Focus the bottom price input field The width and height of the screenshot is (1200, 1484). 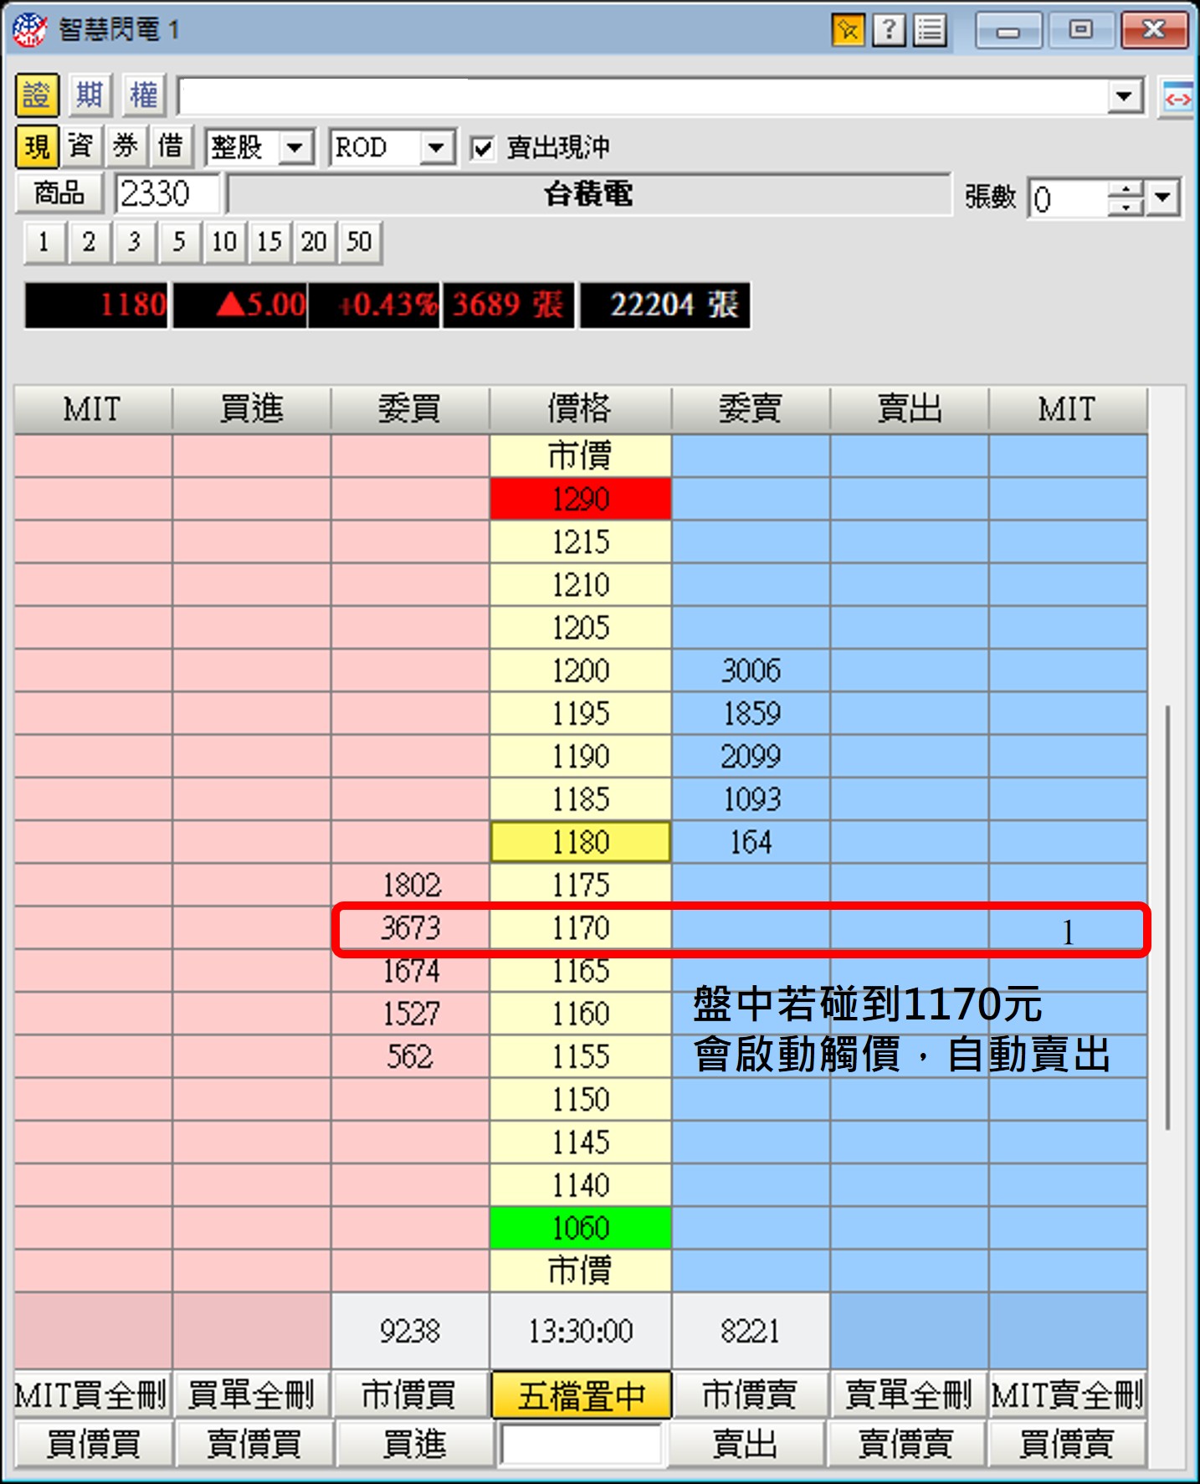[x=581, y=1444]
